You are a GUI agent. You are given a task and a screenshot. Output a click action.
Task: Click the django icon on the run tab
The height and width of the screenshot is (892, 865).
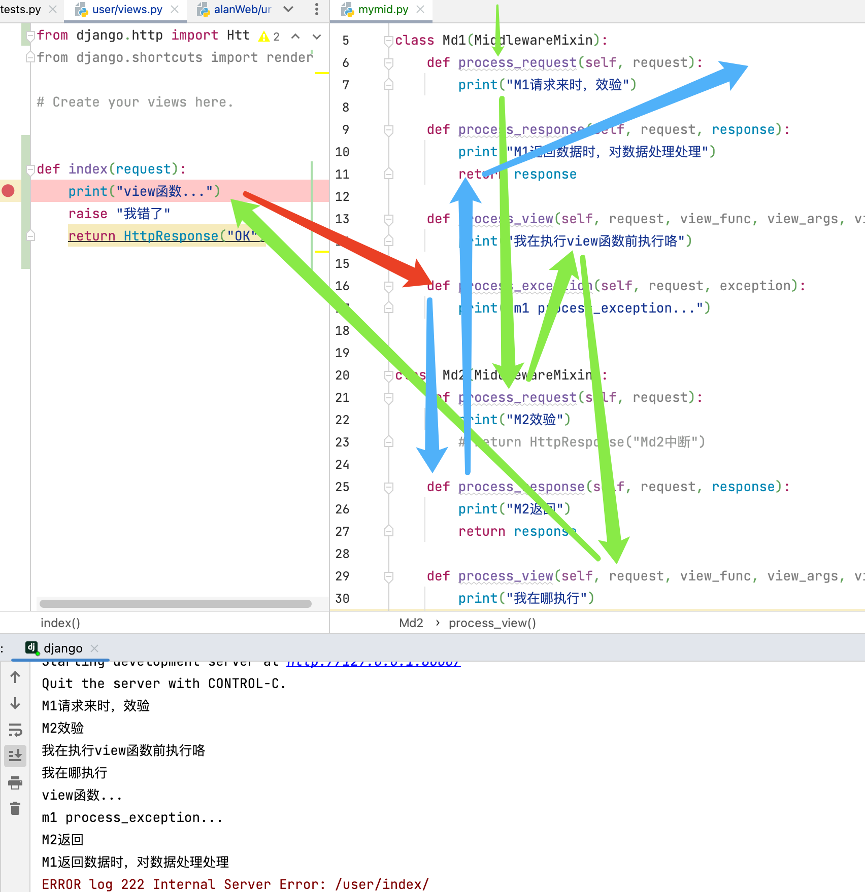pos(32,647)
